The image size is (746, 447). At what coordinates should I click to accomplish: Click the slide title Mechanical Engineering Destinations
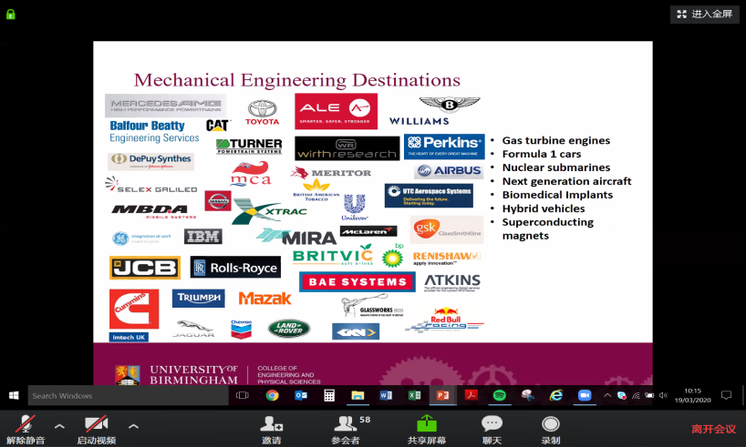pyautogui.click(x=297, y=80)
